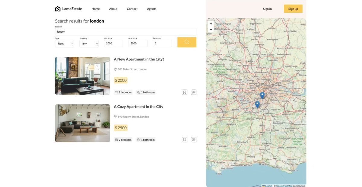Viewport: 362px width, 187px height.
Task: Open the Contact page
Action: (x=132, y=9)
